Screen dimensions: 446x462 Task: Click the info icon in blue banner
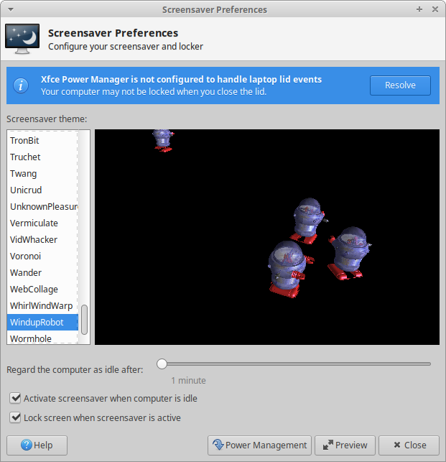coord(21,86)
